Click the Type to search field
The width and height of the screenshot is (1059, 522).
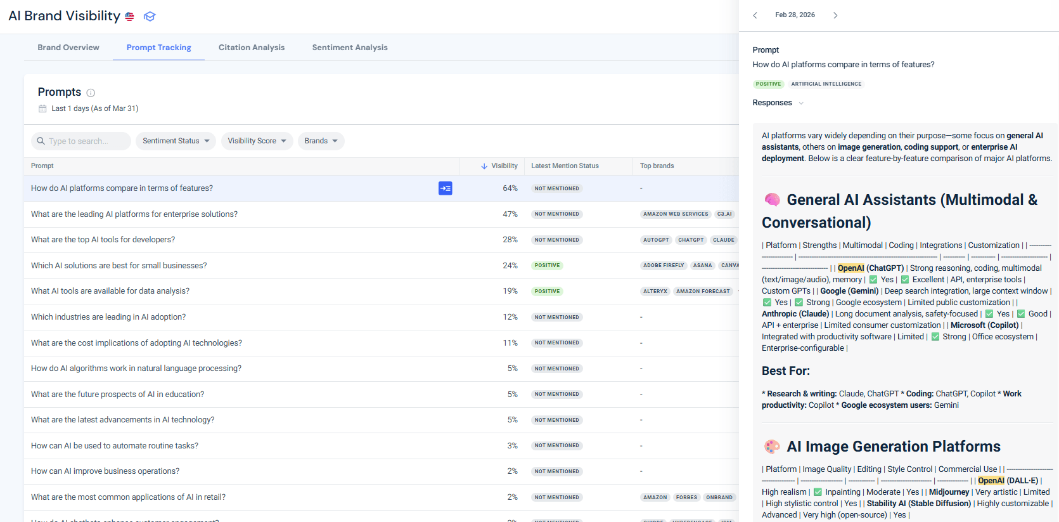(81, 141)
